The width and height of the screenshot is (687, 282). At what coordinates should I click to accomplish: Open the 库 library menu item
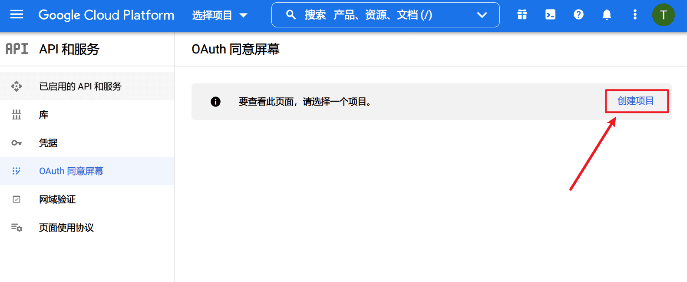coord(87,115)
